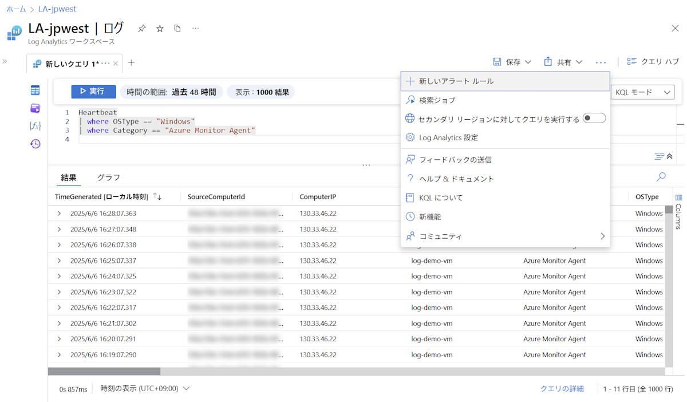
Task: Close the 新しいクエリ 1 tab
Action: (116, 64)
